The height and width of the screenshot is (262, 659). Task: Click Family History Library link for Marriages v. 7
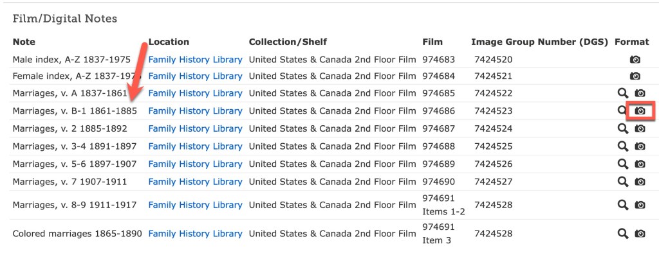195,182
